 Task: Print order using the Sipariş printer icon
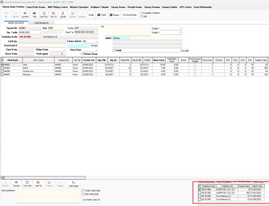coord(114,15)
